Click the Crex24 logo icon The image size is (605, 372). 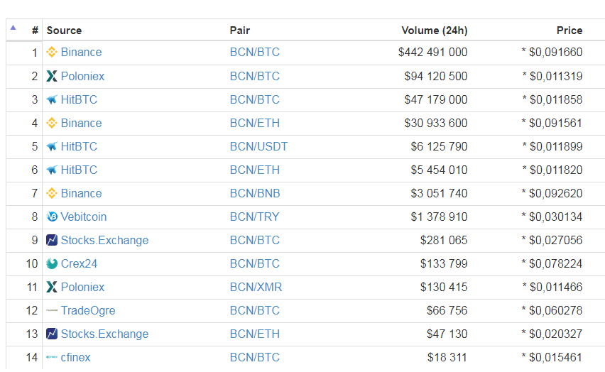pyautogui.click(x=52, y=263)
